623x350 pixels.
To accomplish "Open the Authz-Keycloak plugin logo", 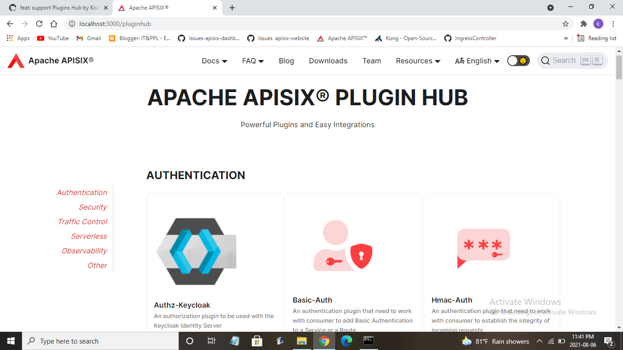I will click(x=196, y=252).
